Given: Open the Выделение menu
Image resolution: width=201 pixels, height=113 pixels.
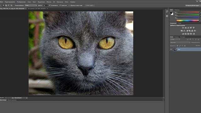Looking at the screenshot, I should pos(41,2).
